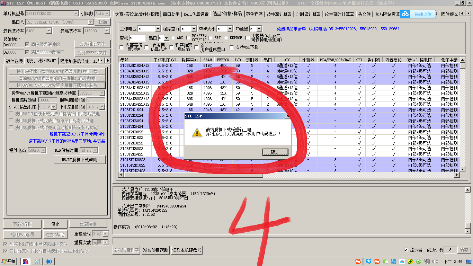Click the 查找 search input field
Image resolution: width=473 pixels, height=266 pixels.
pyautogui.click(x=137, y=38)
